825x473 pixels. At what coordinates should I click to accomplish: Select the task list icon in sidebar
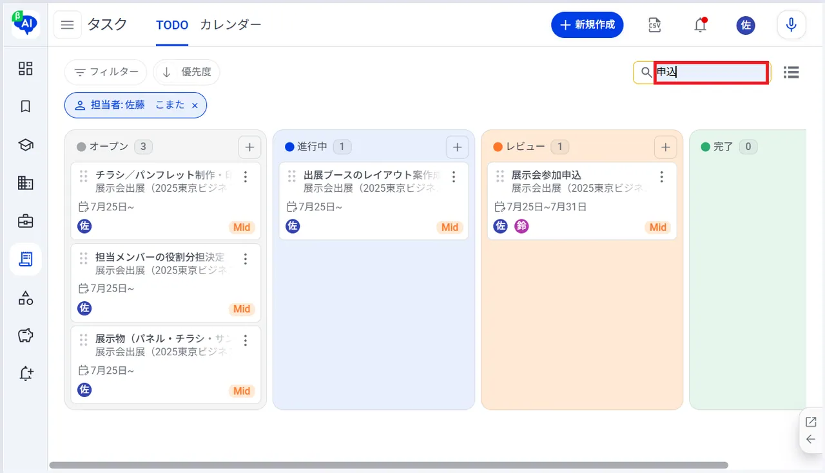click(25, 259)
